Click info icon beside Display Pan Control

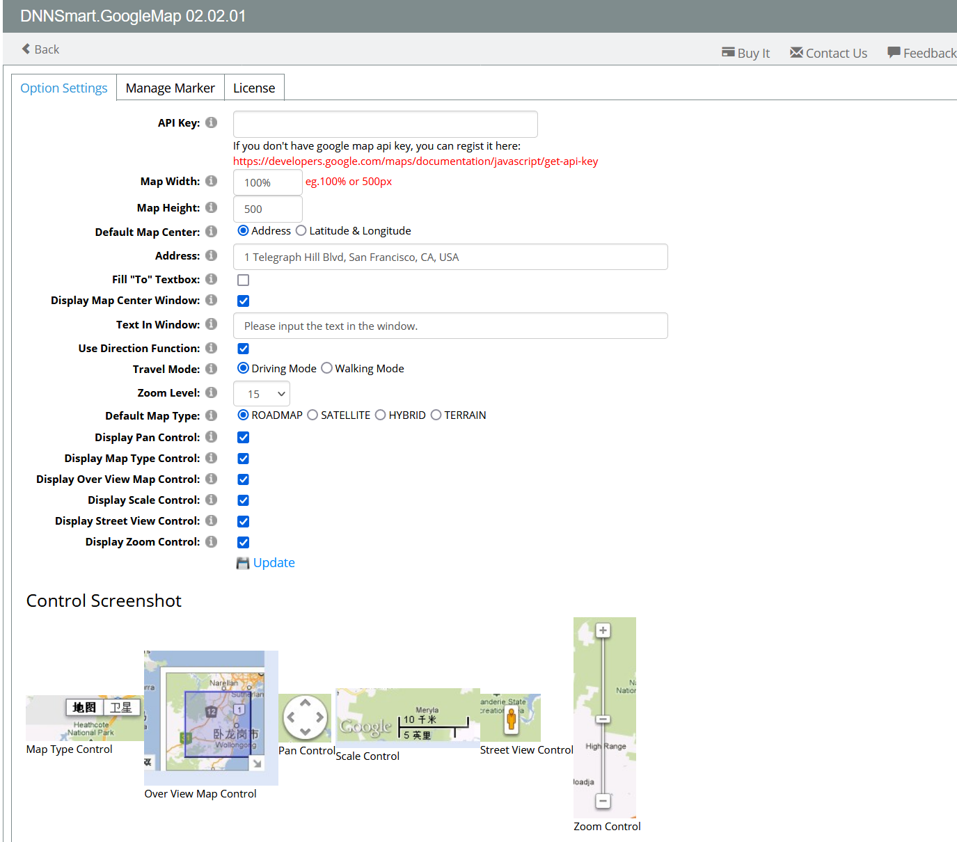[212, 437]
